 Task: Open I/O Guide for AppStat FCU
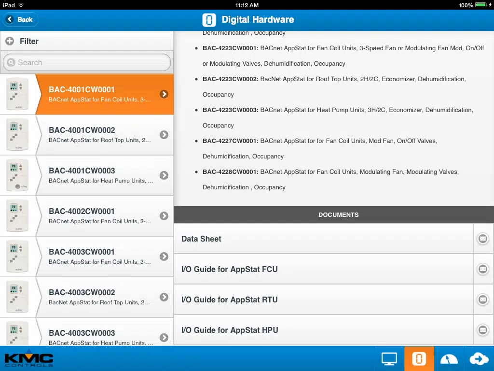point(324,269)
